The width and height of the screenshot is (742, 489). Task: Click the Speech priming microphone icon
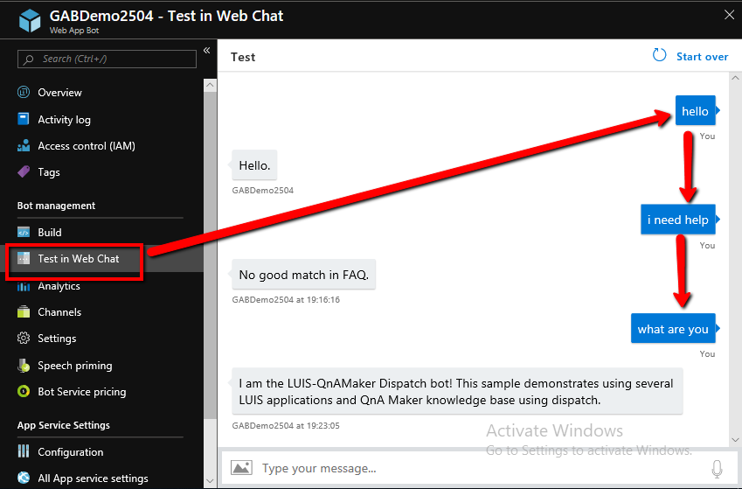(x=24, y=366)
